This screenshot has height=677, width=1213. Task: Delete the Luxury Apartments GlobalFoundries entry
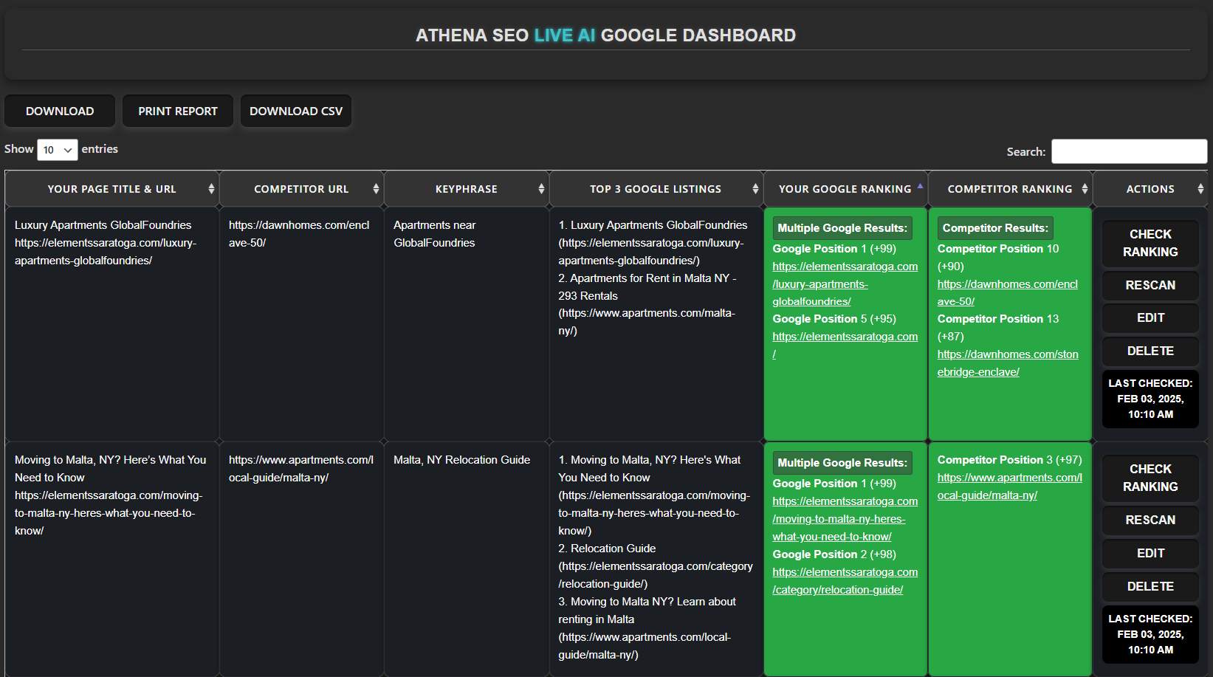coord(1150,351)
